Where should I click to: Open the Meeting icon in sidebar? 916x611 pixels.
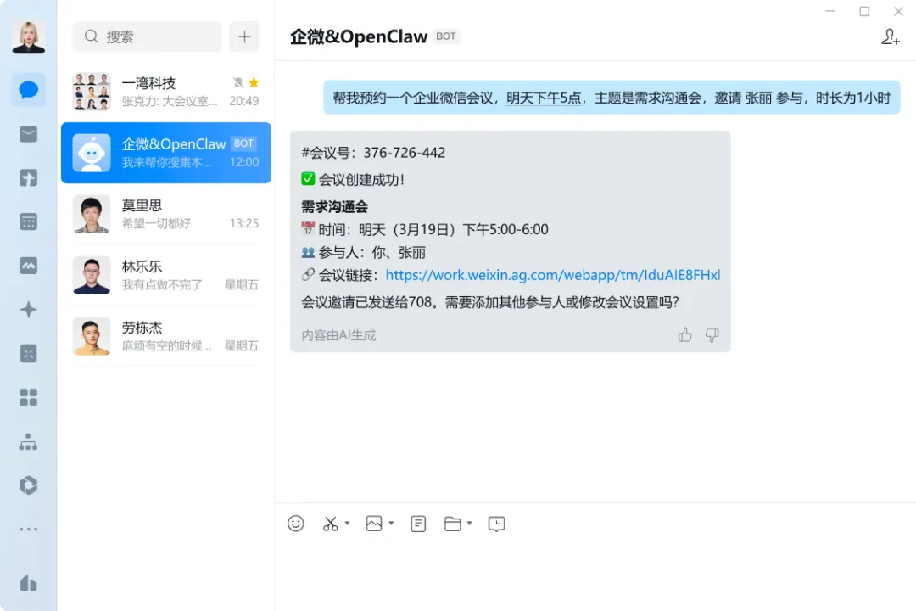click(29, 266)
